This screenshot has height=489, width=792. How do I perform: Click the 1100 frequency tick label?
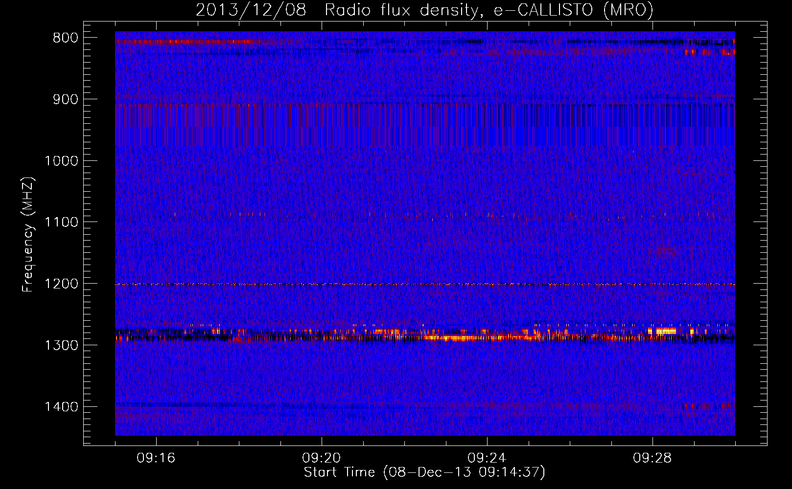click(x=61, y=222)
